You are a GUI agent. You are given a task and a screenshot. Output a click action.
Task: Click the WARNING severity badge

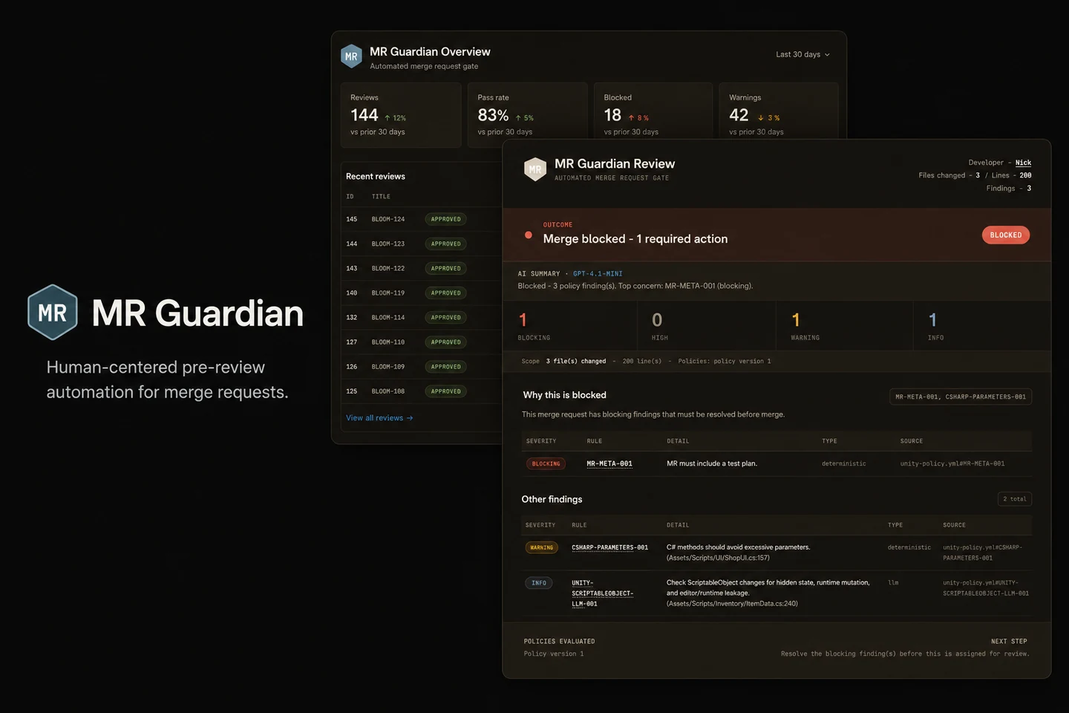542,547
